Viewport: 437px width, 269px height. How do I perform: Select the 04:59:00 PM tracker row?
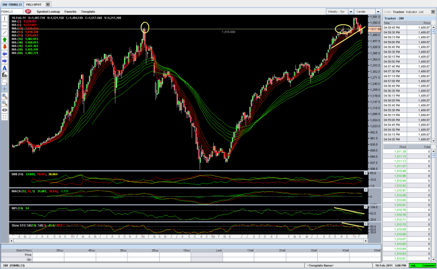pyautogui.click(x=407, y=42)
